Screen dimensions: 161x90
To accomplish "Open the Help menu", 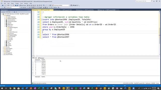I will [x=31, y=3].
